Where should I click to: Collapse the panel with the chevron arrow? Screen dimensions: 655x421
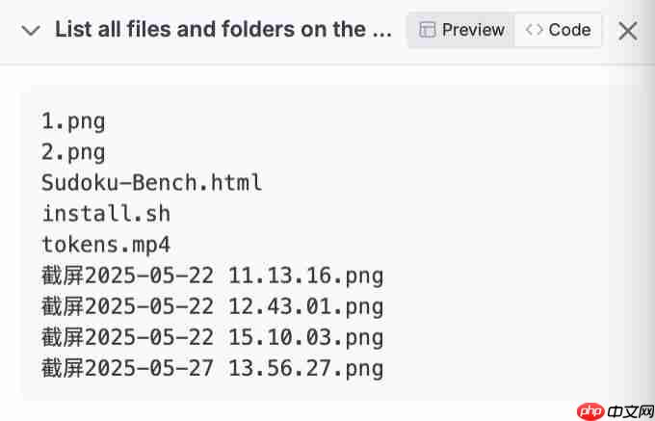pos(31,31)
